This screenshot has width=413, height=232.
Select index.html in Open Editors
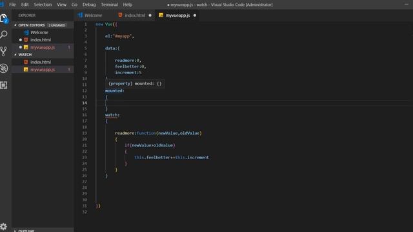tap(41, 40)
